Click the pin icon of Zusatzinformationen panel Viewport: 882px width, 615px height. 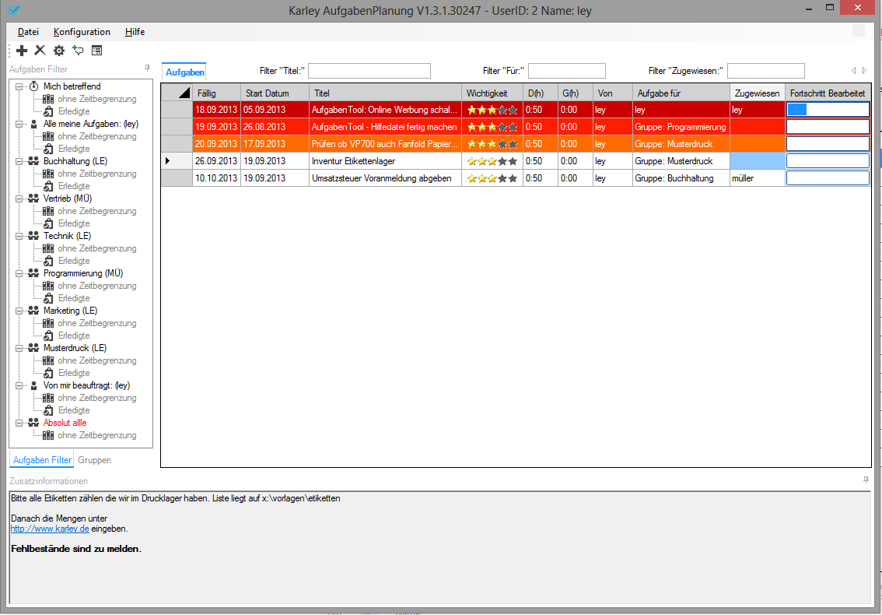(866, 480)
